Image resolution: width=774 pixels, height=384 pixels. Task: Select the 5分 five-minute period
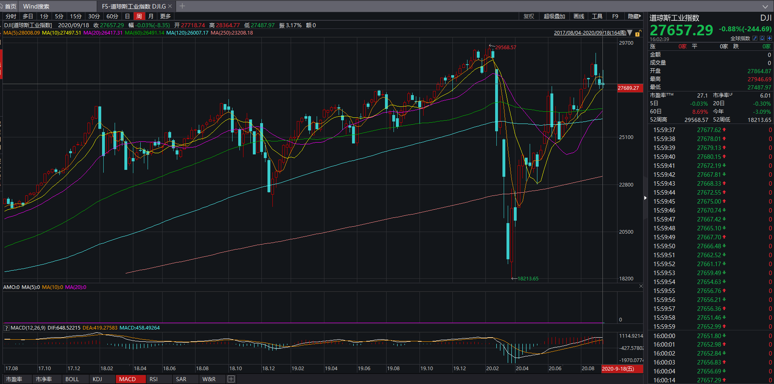[x=59, y=16]
